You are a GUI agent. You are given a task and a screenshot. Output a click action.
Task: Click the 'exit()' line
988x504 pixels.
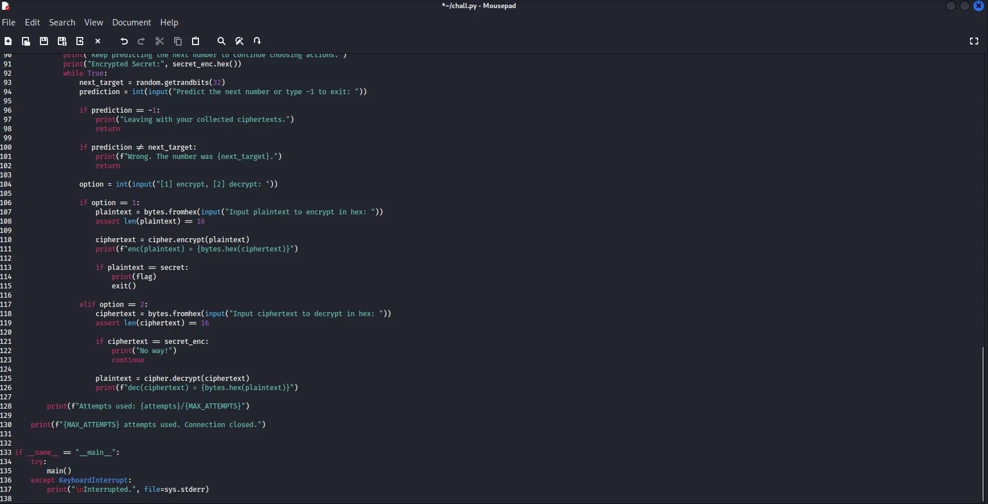point(124,286)
